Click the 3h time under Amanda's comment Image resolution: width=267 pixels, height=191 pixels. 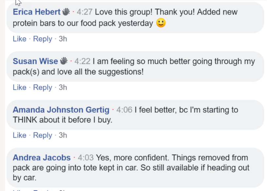pos(63,135)
